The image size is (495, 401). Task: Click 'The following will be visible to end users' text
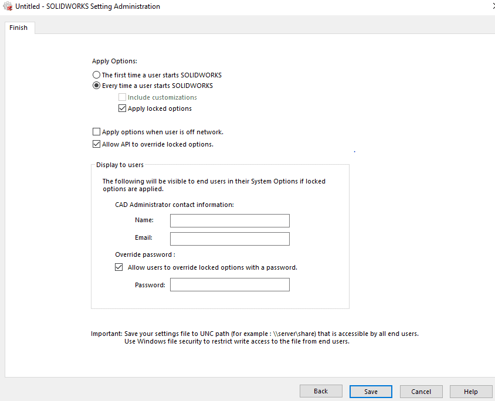point(214,185)
